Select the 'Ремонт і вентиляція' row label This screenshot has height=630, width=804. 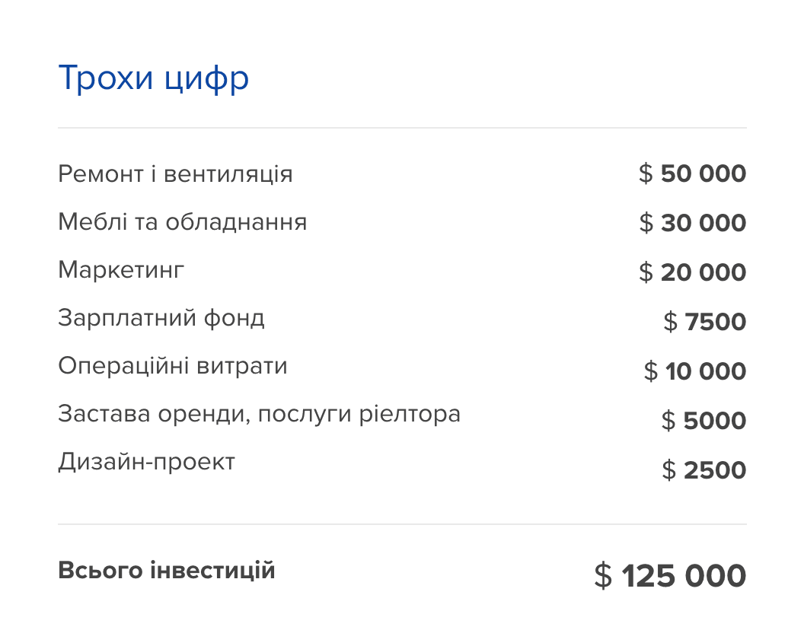tap(175, 173)
